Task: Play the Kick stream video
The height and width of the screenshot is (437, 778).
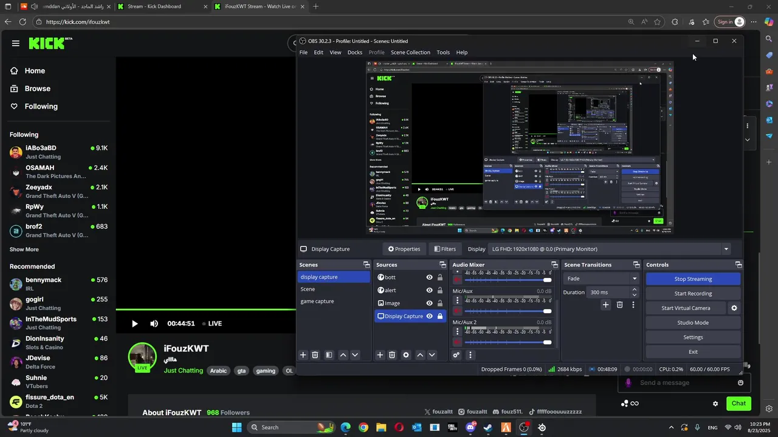Action: [x=134, y=324]
